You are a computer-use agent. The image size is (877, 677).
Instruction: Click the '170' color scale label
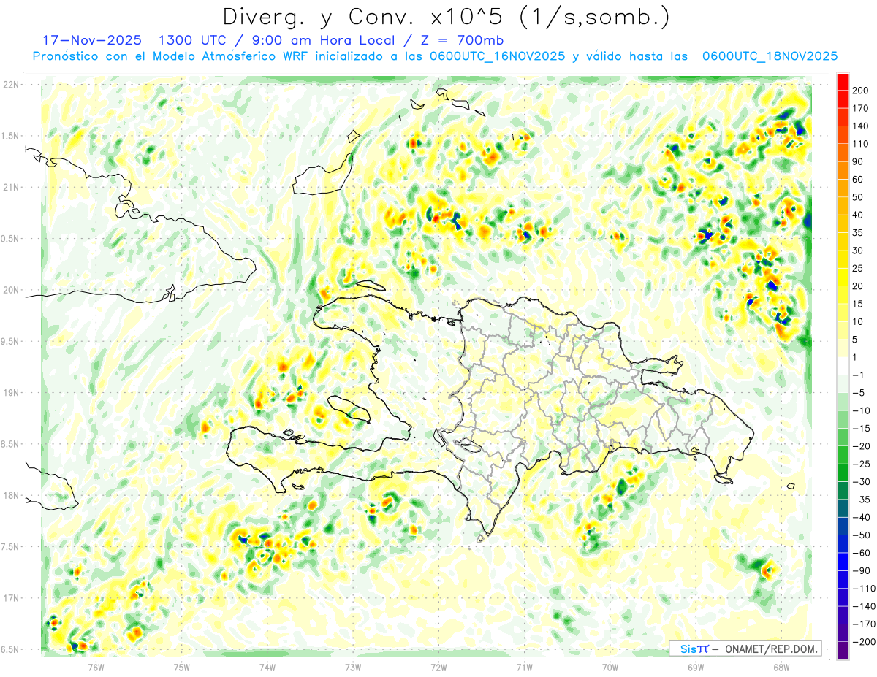click(860, 108)
